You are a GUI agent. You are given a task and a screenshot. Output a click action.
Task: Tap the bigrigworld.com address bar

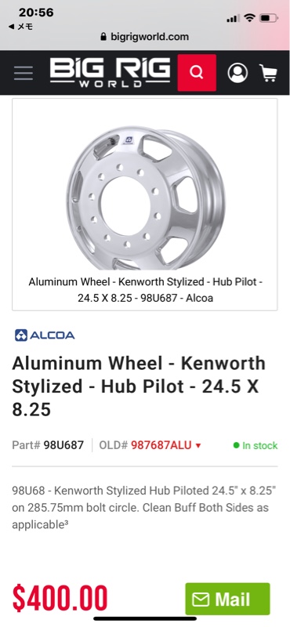[145, 37]
